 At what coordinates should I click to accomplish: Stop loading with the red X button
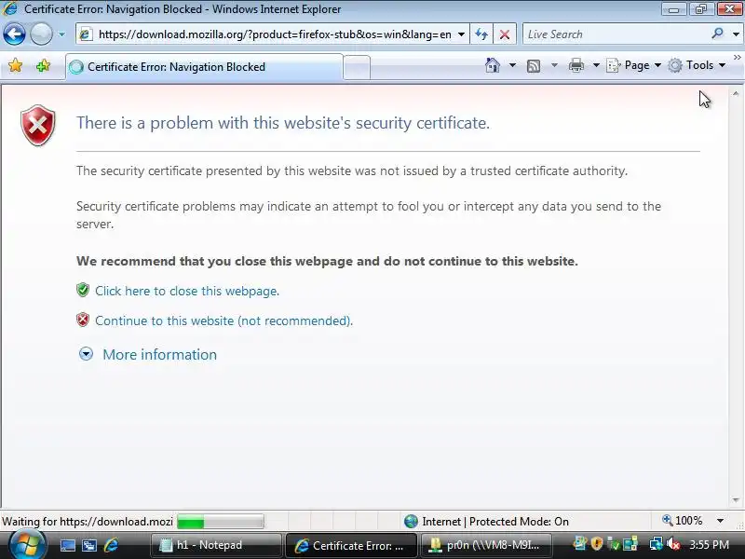505,34
